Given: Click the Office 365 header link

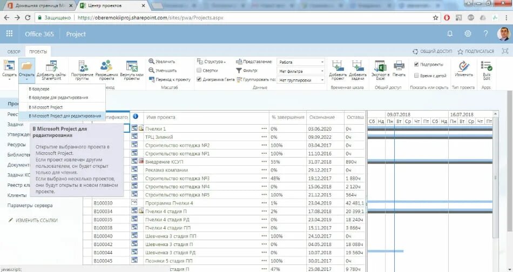Looking at the screenshot, I should 39,34.
